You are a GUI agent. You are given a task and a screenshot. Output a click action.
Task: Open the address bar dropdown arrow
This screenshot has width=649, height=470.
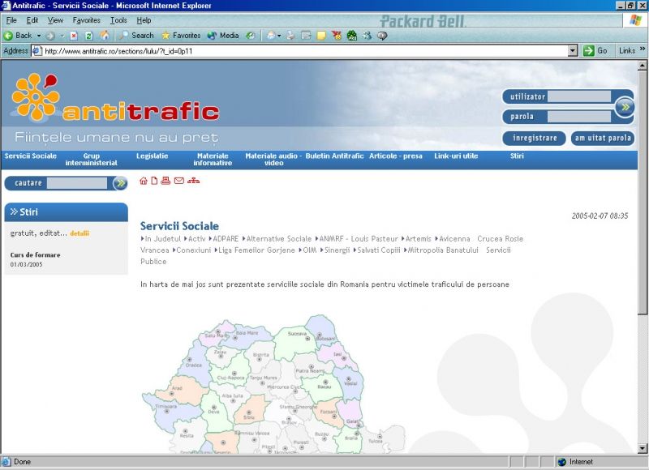tap(573, 50)
